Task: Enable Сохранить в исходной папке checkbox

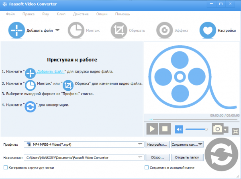Action: (147, 167)
